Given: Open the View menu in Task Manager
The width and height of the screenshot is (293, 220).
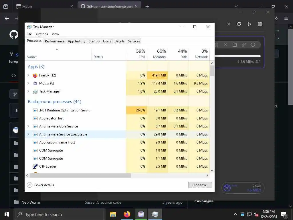Looking at the screenshot, I should tap(55, 34).
